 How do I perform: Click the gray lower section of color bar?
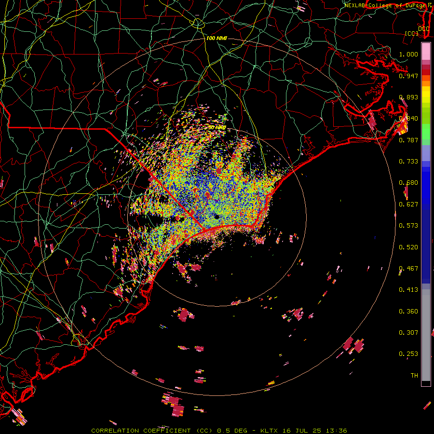[426, 335]
